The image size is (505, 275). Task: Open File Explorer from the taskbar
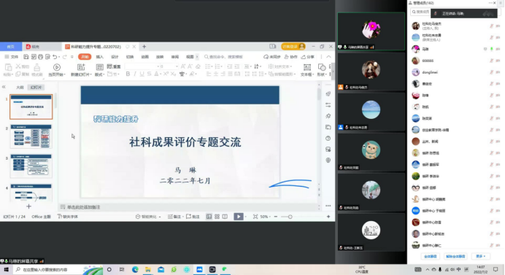click(148, 269)
